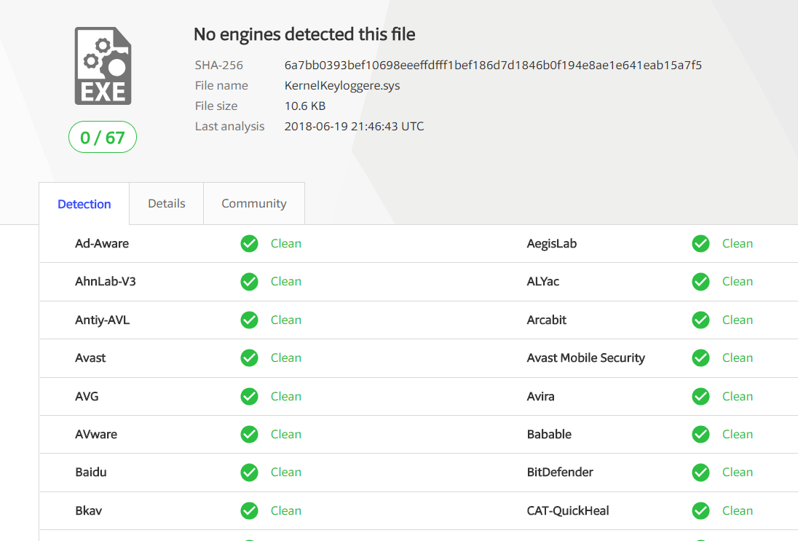Open the Details tab
Screen dimensions: 798x541
167,204
